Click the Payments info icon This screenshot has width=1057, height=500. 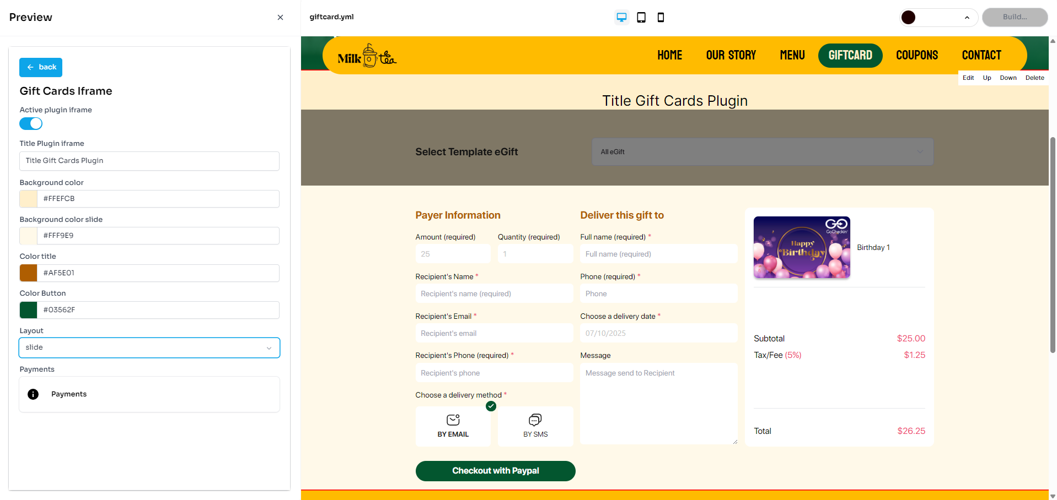pyautogui.click(x=33, y=394)
